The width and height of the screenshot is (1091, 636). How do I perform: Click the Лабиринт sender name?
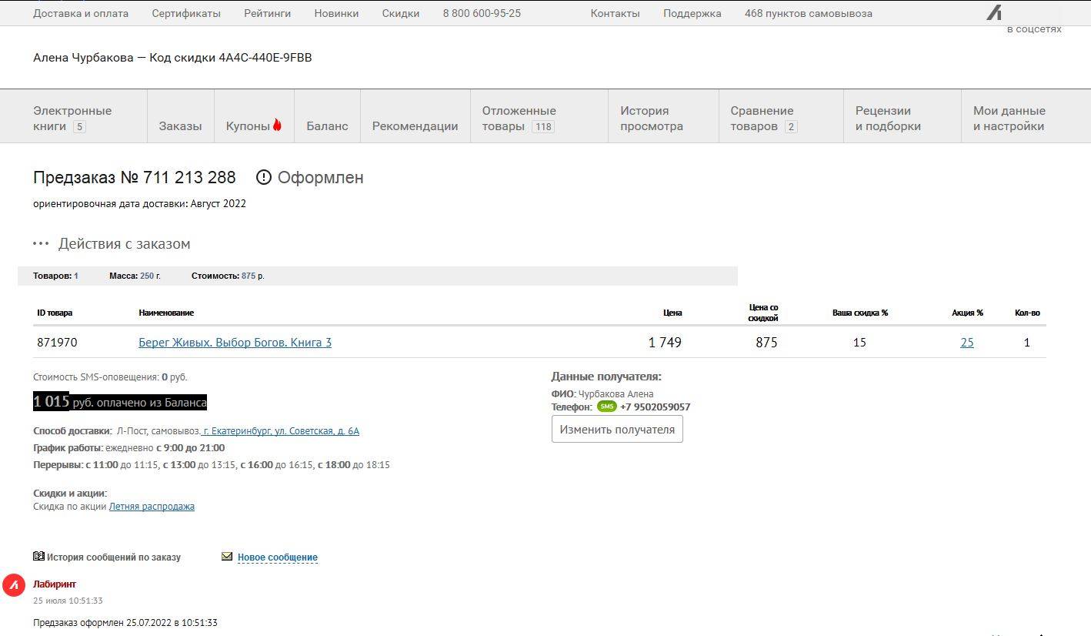55,584
